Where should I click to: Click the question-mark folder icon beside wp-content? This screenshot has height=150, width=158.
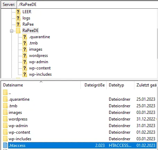[x=25, y=68]
